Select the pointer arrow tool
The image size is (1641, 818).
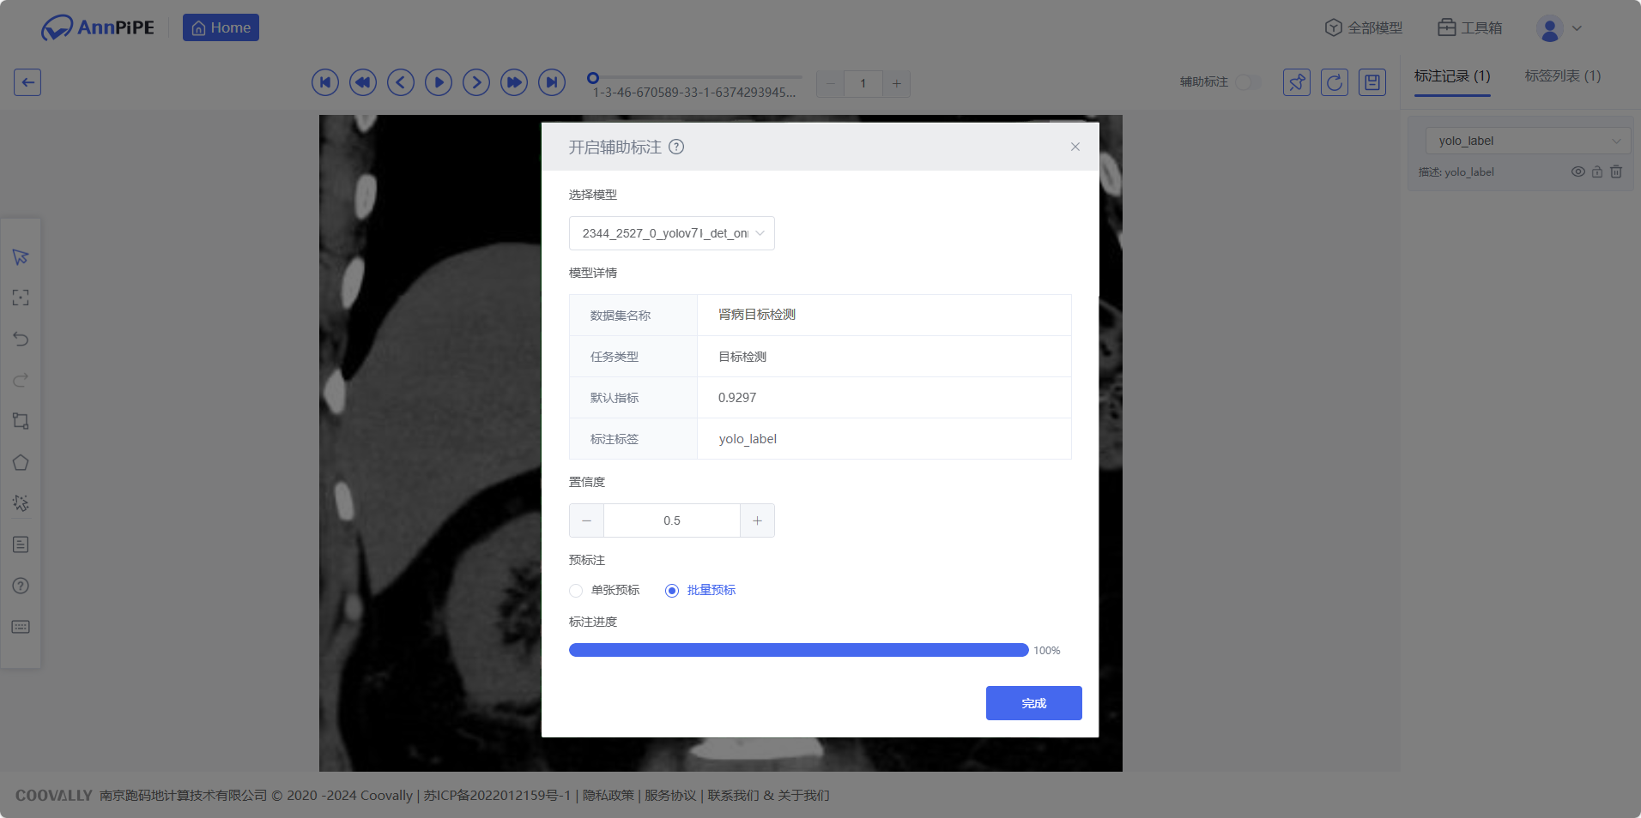click(21, 256)
